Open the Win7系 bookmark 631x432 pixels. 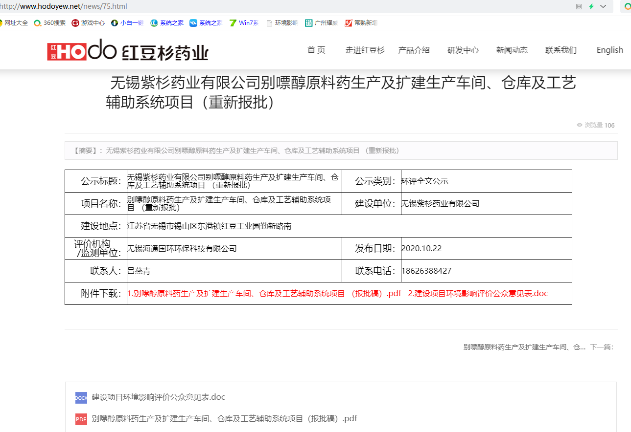tap(244, 23)
